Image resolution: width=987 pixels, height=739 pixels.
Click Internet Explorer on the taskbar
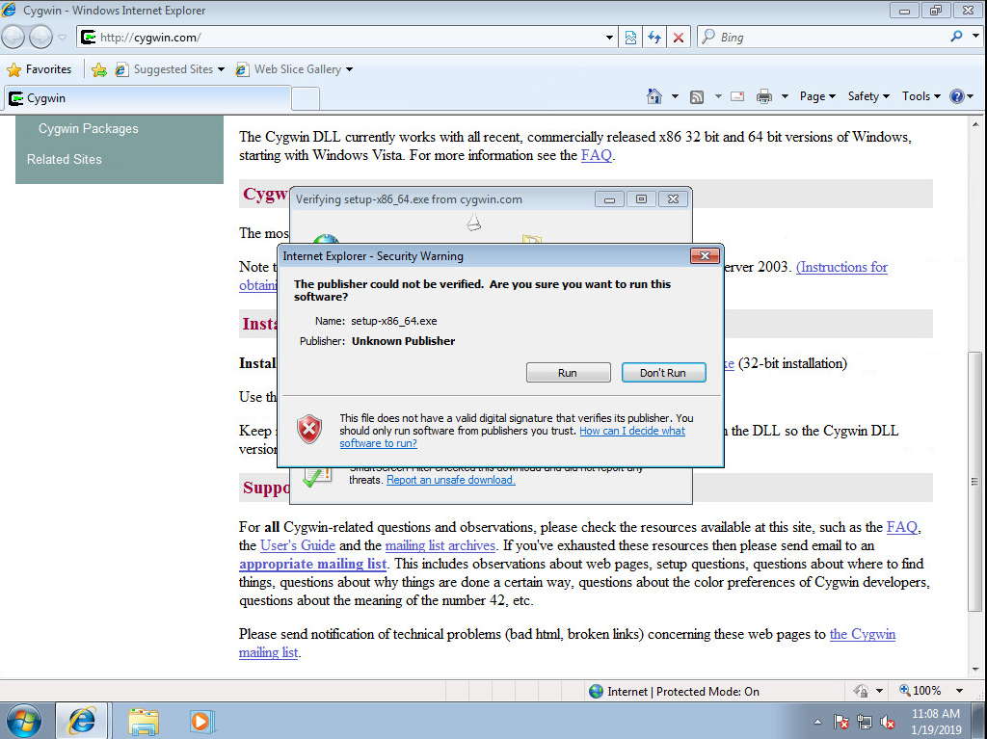82,721
